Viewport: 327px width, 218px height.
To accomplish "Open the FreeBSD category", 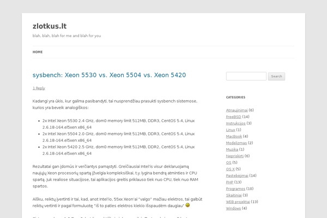I will point(233,117).
